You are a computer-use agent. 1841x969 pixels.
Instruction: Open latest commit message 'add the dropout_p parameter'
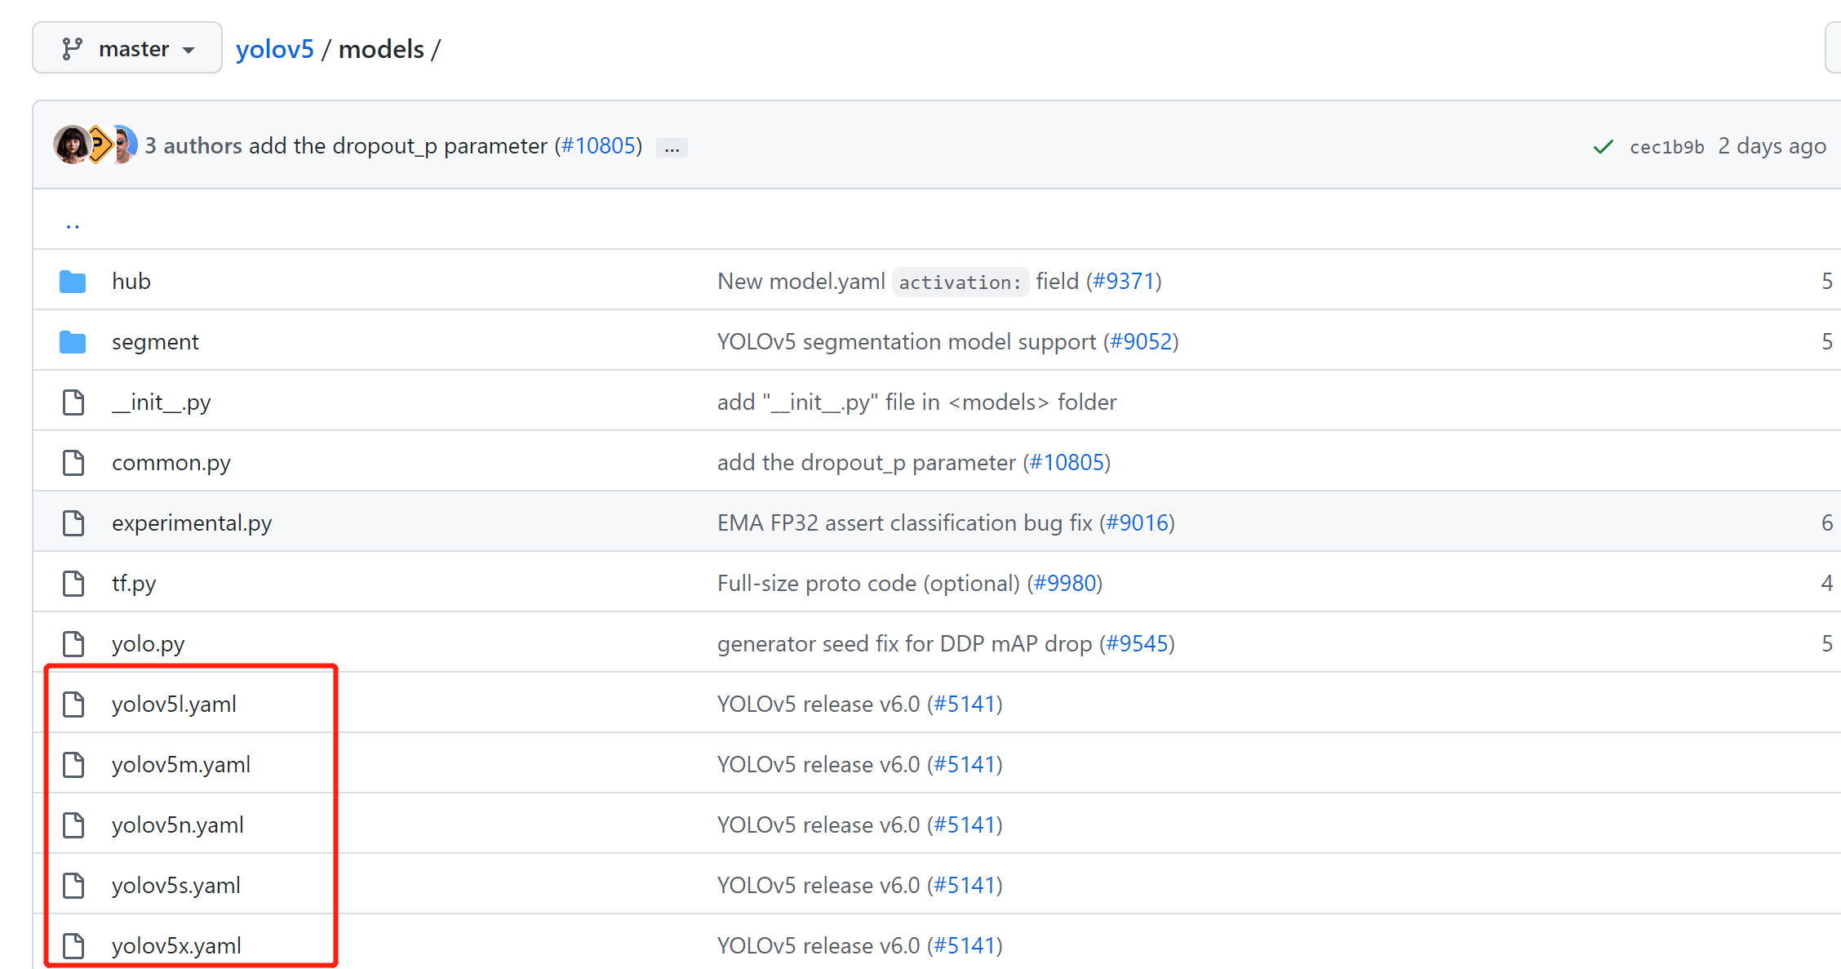coord(398,145)
